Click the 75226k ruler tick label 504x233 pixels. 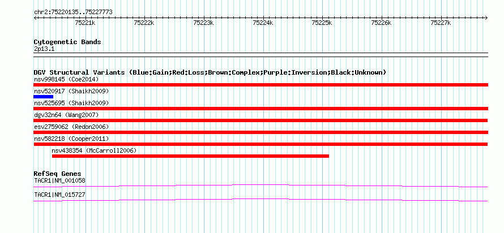(x=382, y=23)
